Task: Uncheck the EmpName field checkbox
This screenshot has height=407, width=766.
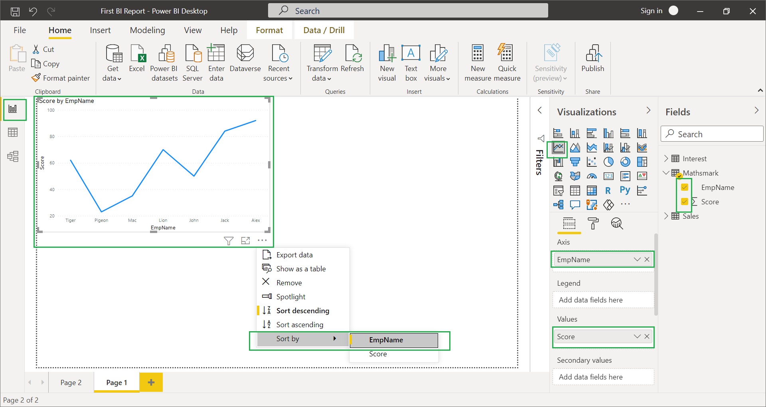Action: [x=685, y=188]
